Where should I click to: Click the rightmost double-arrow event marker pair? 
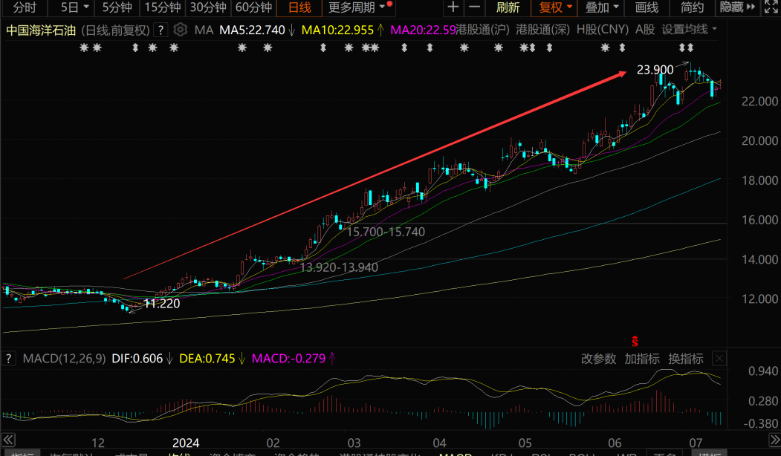(x=687, y=48)
